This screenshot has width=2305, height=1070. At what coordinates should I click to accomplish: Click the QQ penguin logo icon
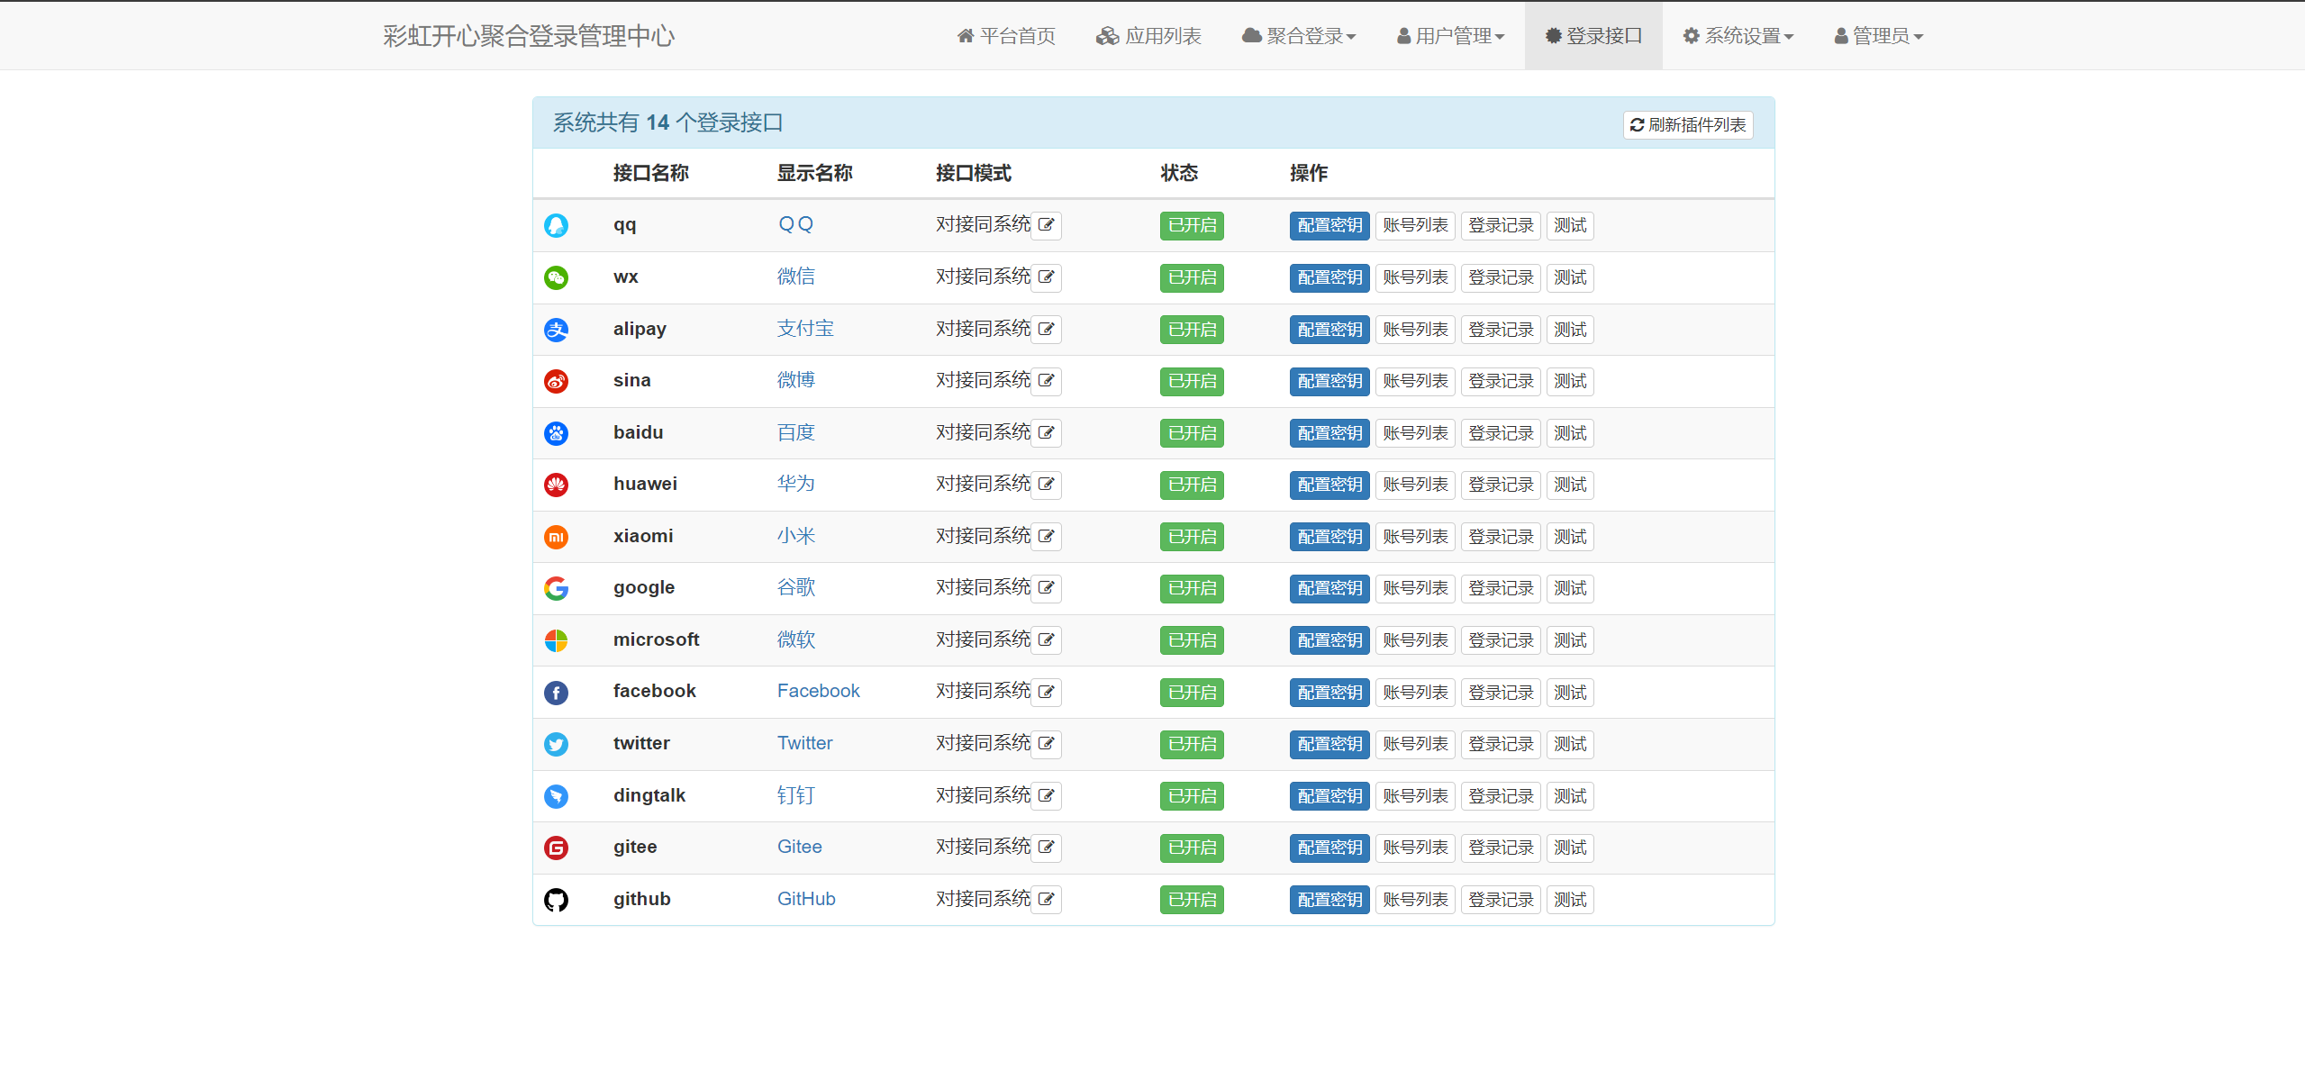556,225
